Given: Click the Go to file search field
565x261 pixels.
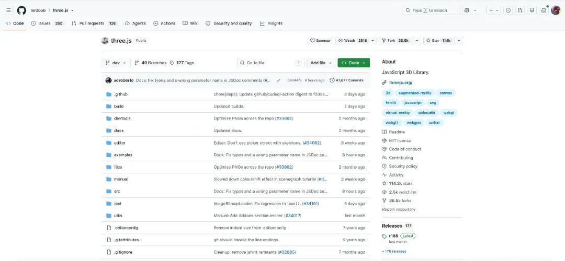Looking at the screenshot, I should (270, 63).
